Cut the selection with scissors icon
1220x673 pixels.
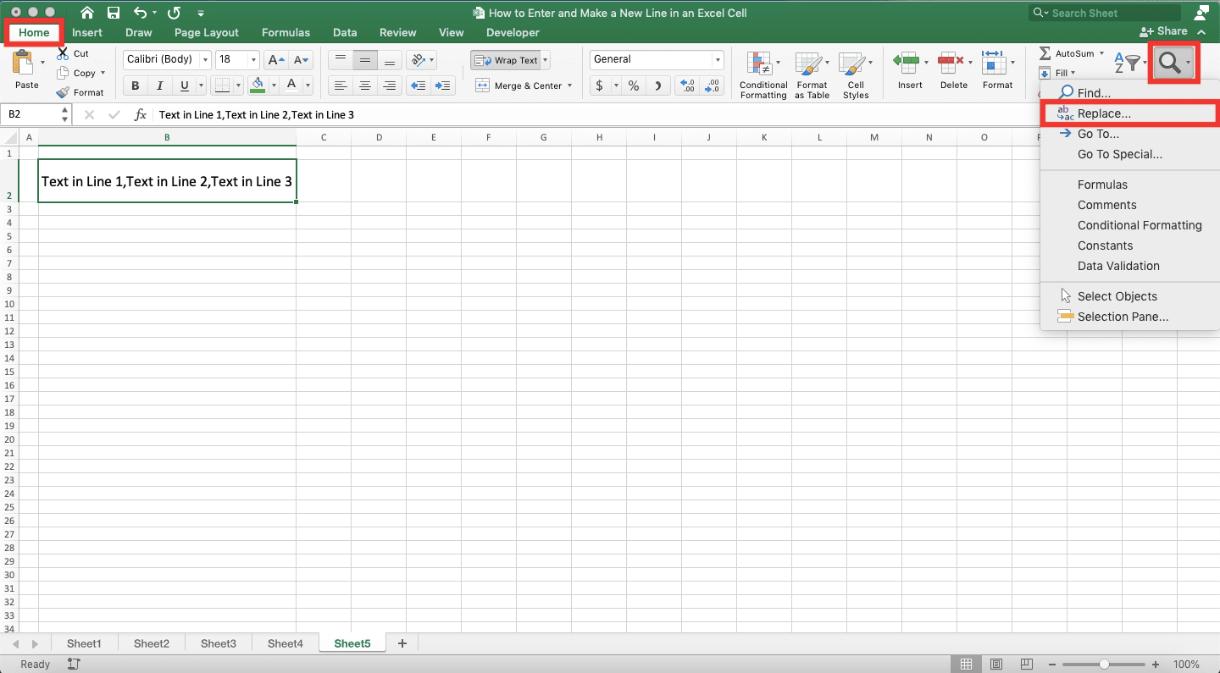[x=63, y=53]
